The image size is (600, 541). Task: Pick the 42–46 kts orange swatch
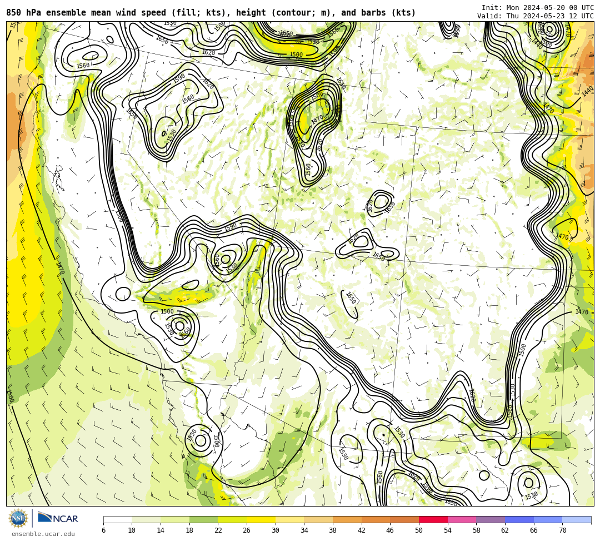point(376,519)
